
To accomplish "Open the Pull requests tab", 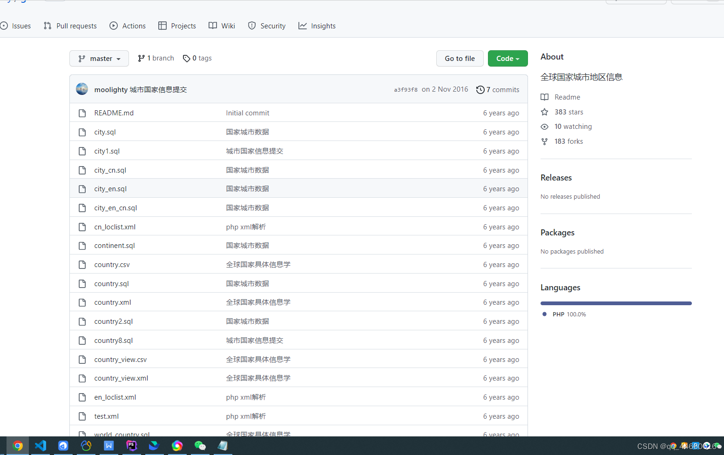I will [70, 26].
